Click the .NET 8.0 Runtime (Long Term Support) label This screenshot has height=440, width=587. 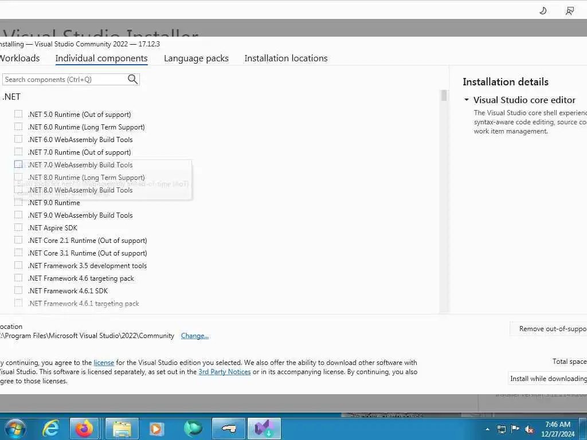point(87,178)
